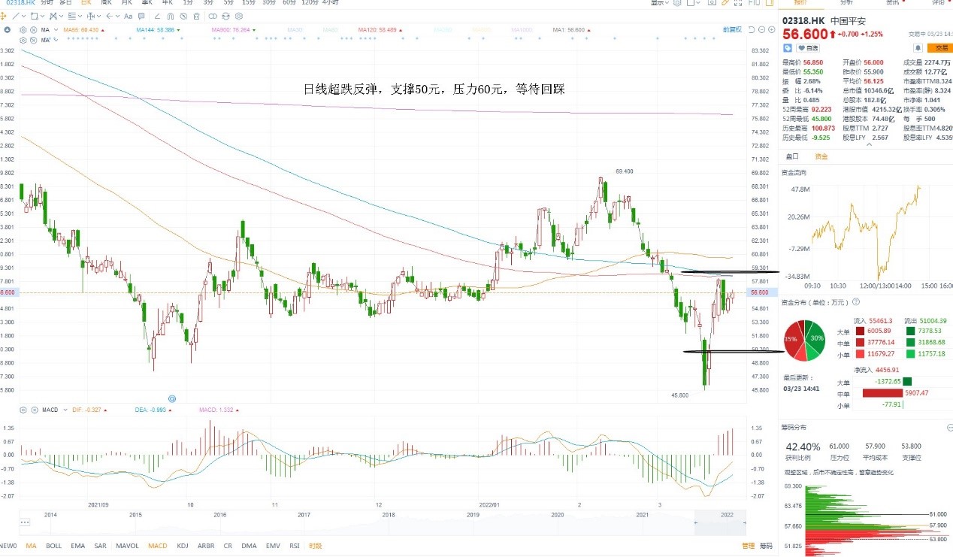Remove the MA indicator with its X icon

[x=33, y=30]
